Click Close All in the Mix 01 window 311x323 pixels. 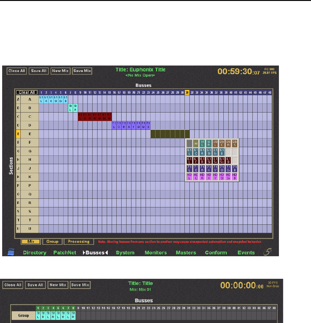pyautogui.click(x=13, y=285)
